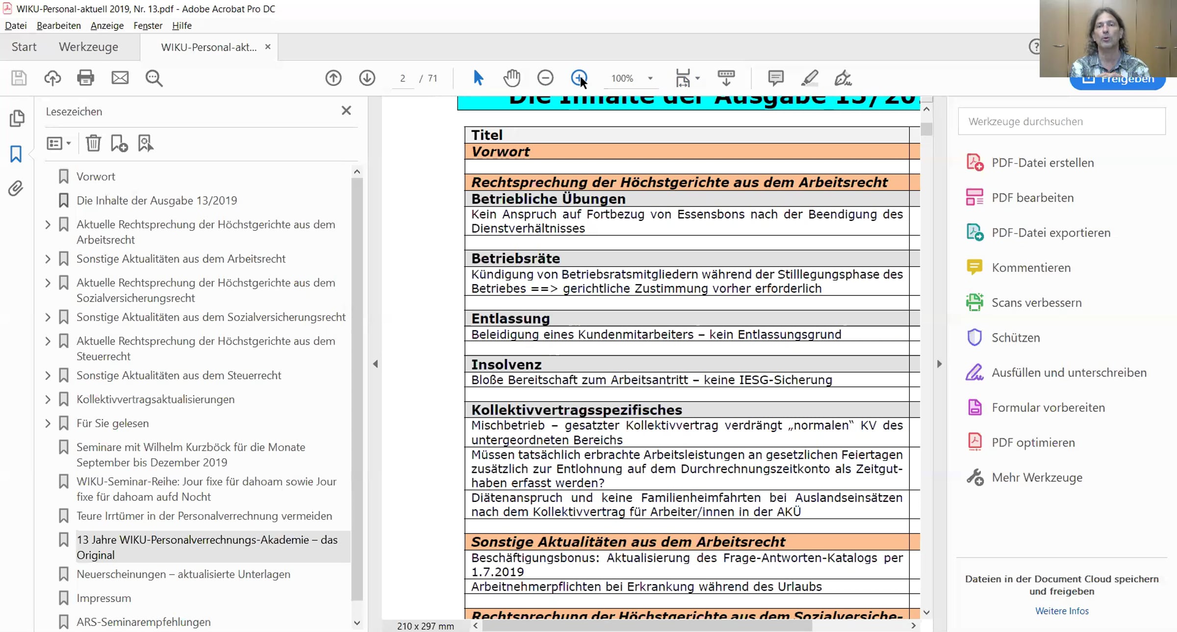Collapse right tools pane arrow
Screen dimensions: 1177x632
point(939,364)
